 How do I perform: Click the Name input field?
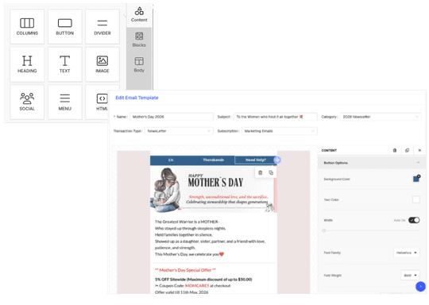(x=172, y=117)
